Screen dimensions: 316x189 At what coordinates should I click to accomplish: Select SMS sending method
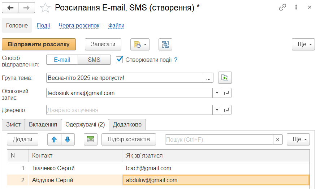pyautogui.click(x=94, y=60)
